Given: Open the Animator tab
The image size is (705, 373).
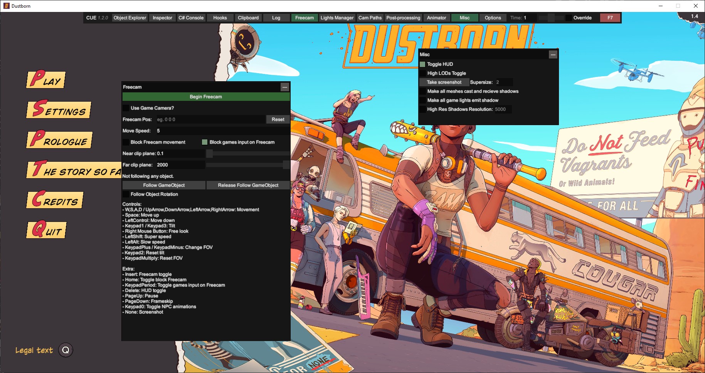Looking at the screenshot, I should 436,18.
